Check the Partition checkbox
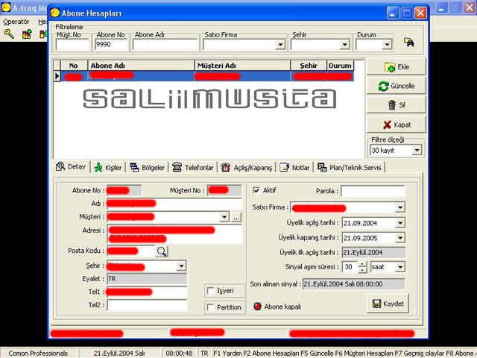 (x=210, y=307)
